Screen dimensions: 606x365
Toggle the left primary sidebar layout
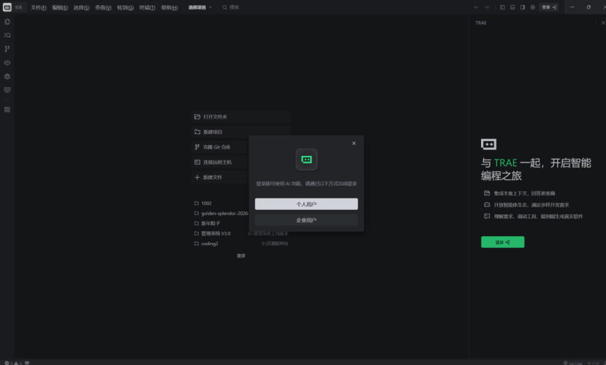point(502,7)
